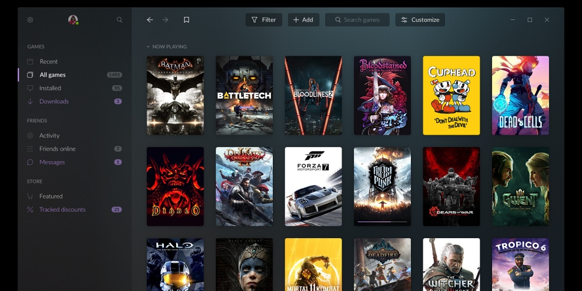
Task: Click the Messages chat bubble icon
Action: pos(30,162)
